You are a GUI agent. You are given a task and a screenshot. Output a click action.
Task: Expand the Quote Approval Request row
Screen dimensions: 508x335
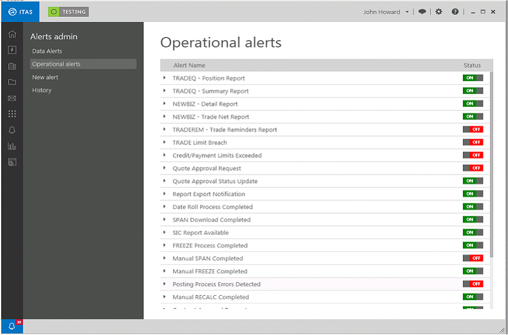pos(164,168)
